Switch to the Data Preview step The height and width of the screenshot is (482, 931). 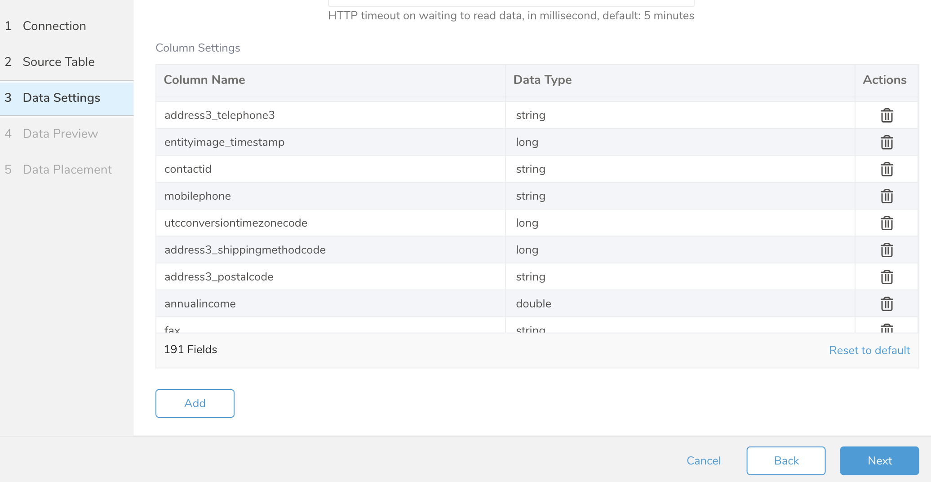coord(60,134)
